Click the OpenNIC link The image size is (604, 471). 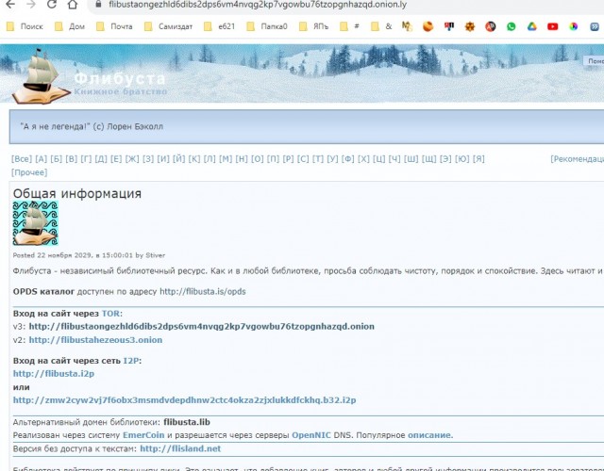click(311, 435)
